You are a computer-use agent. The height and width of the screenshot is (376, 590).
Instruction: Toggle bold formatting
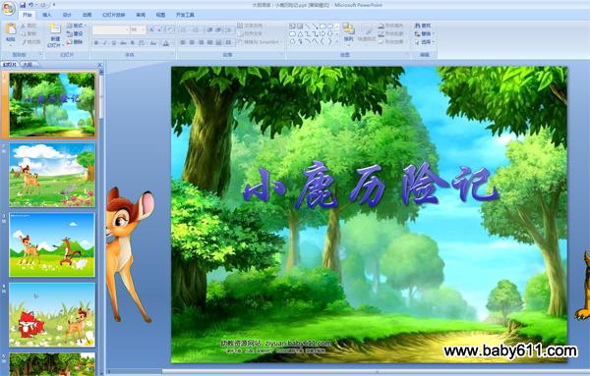tap(96, 43)
